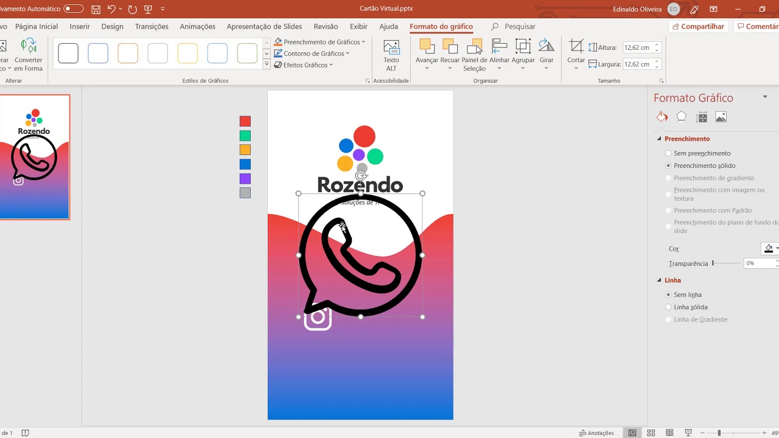This screenshot has width=779, height=438.
Task: Open the Size and Properties pane icon
Action: click(701, 117)
